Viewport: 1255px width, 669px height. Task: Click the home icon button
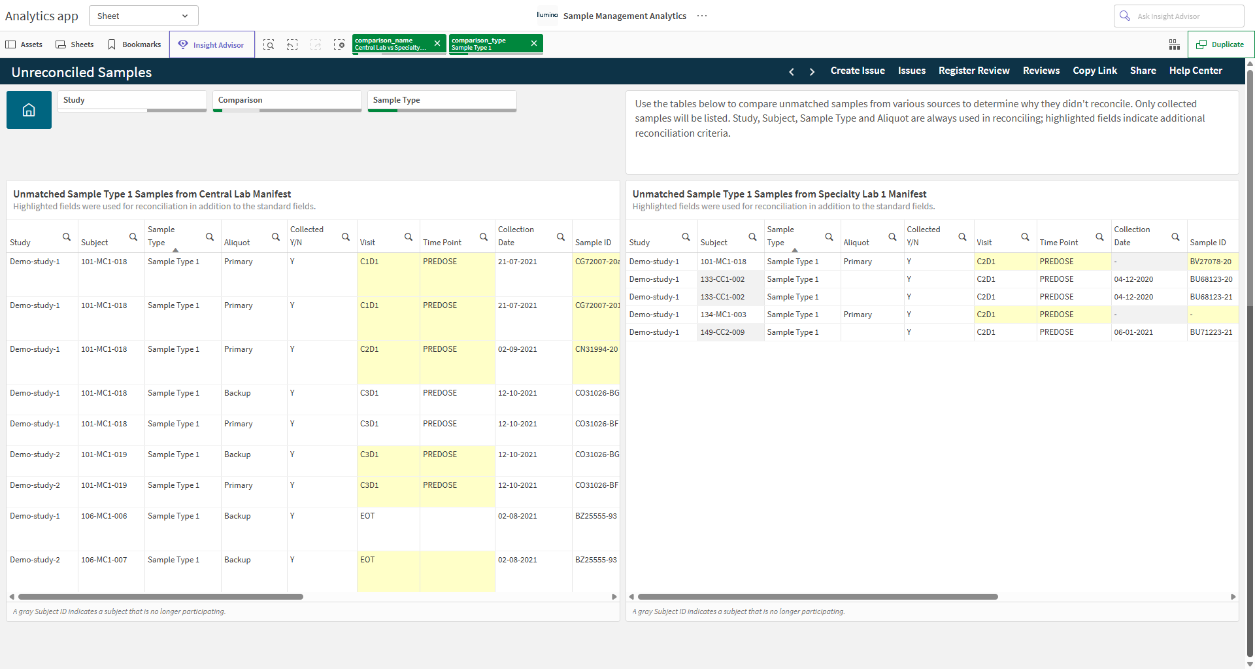tap(29, 110)
